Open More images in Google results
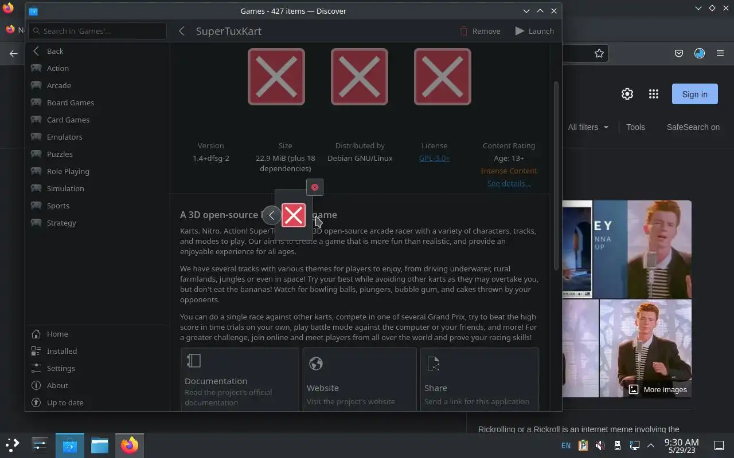Screen dimensions: 734x458 coord(658,389)
